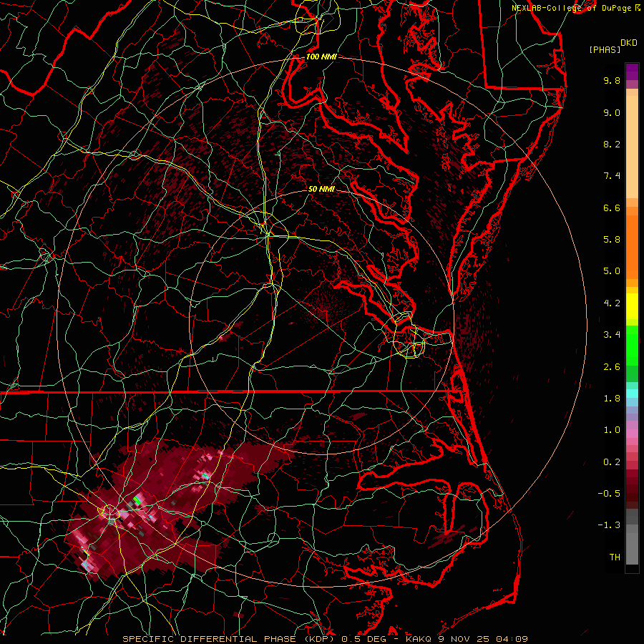
Task: Select the 50 NMI range ring label
Action: pyautogui.click(x=321, y=189)
